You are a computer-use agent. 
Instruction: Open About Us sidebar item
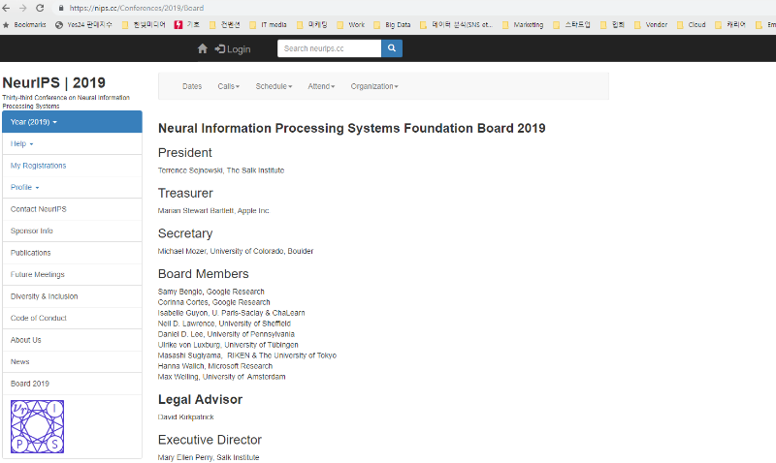coord(72,340)
